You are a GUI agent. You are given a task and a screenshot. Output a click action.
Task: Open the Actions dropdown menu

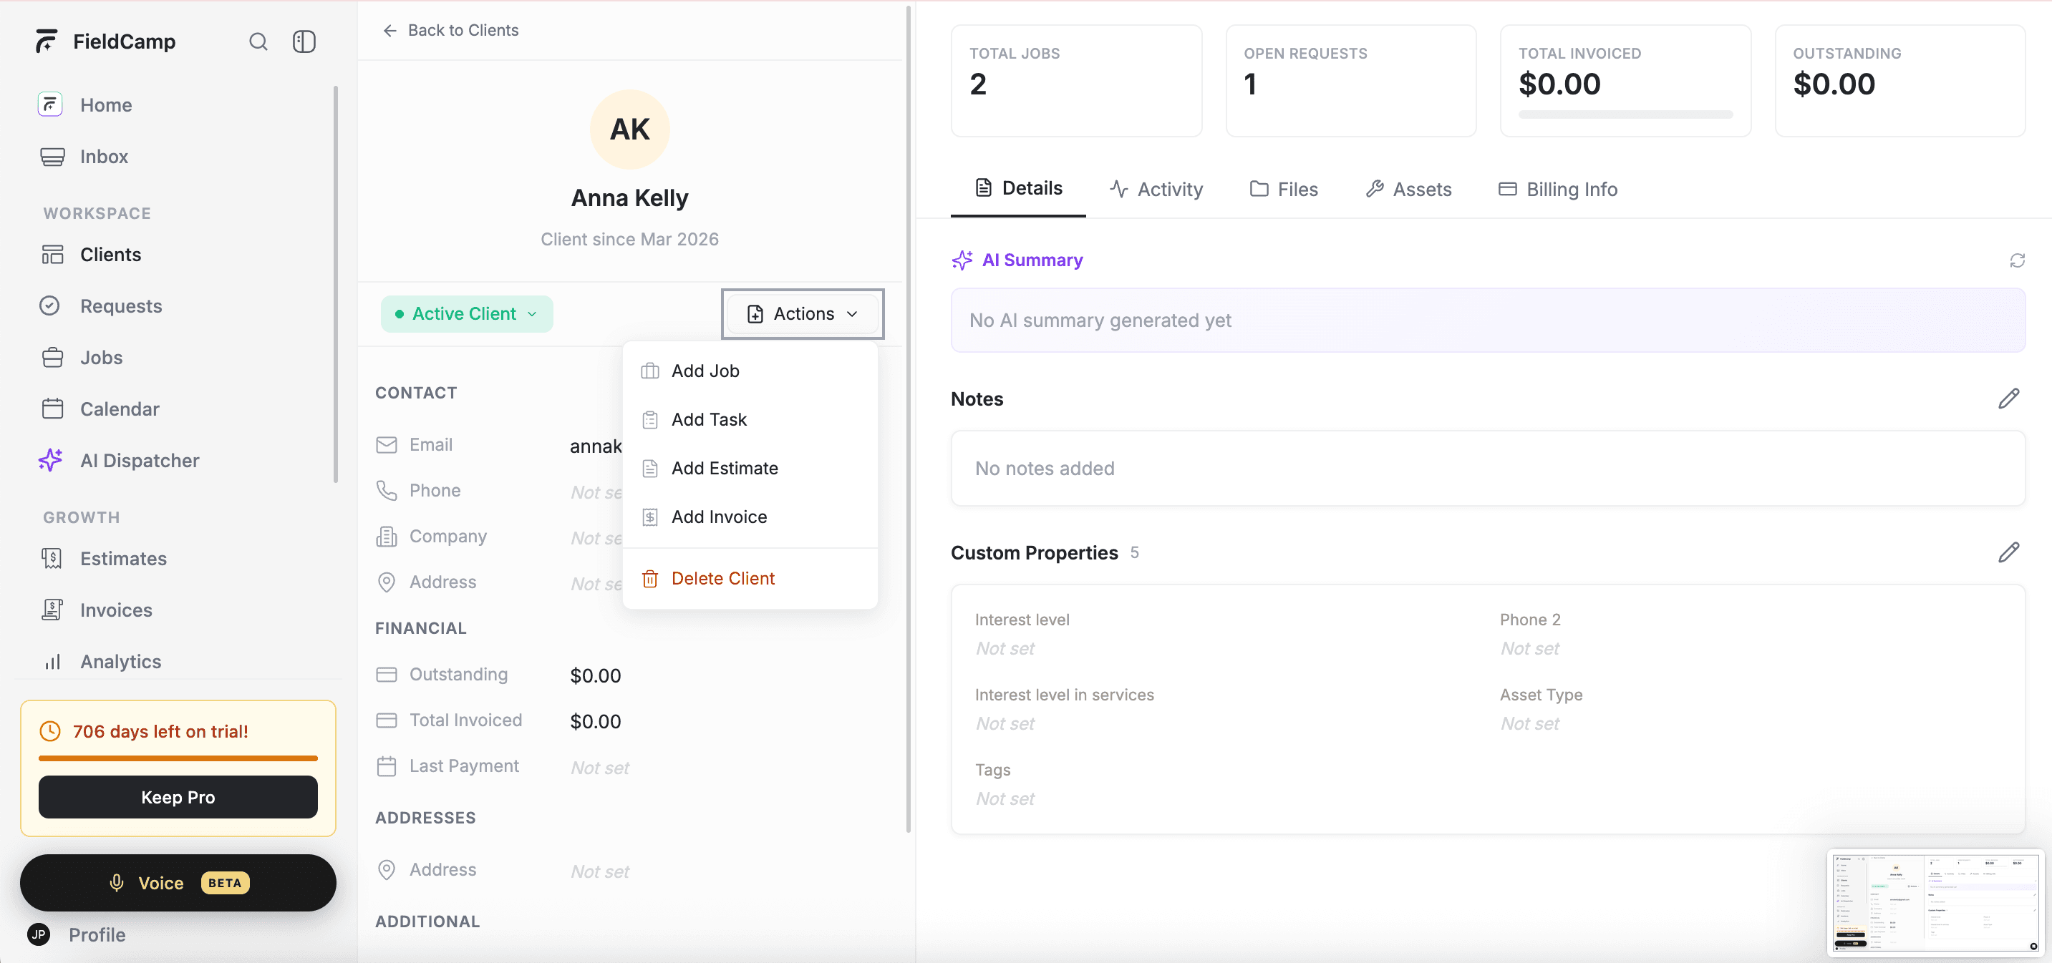801,313
